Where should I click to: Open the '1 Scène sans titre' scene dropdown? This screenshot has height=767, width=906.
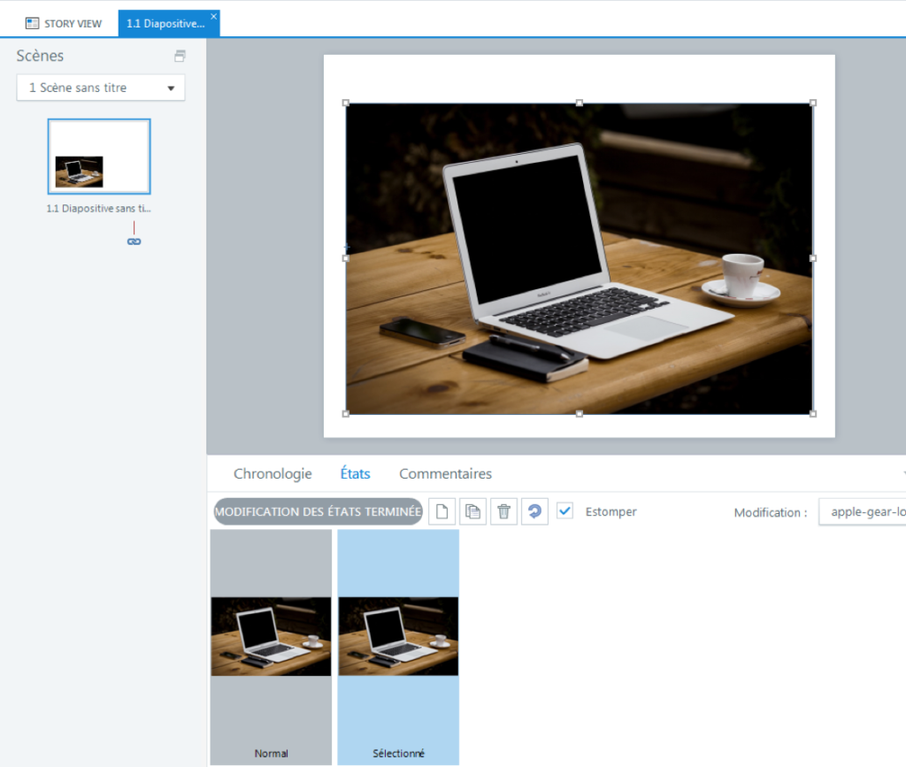(x=100, y=88)
